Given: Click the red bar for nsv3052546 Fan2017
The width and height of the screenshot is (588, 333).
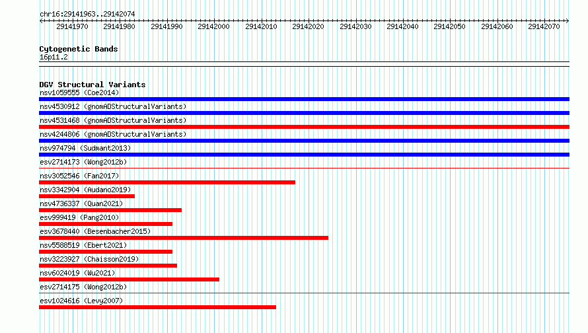Looking at the screenshot, I should pyautogui.click(x=167, y=182).
